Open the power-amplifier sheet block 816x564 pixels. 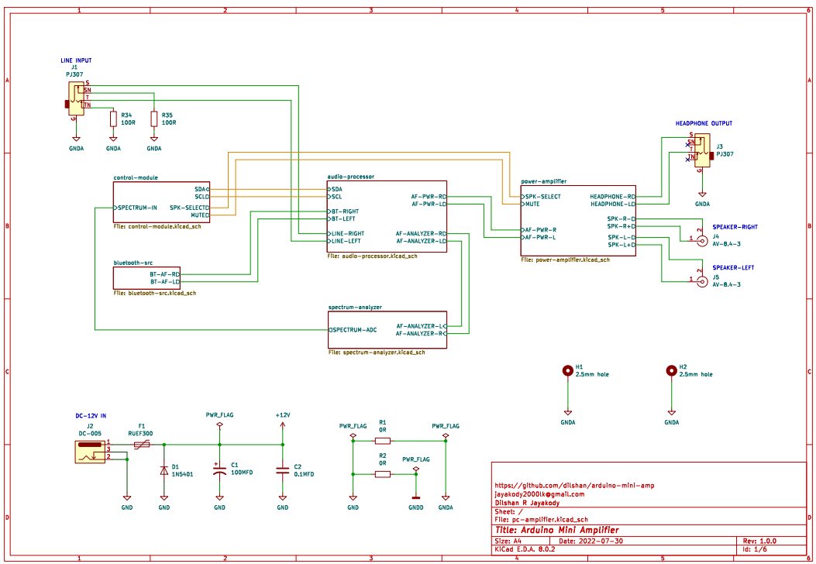(x=578, y=220)
